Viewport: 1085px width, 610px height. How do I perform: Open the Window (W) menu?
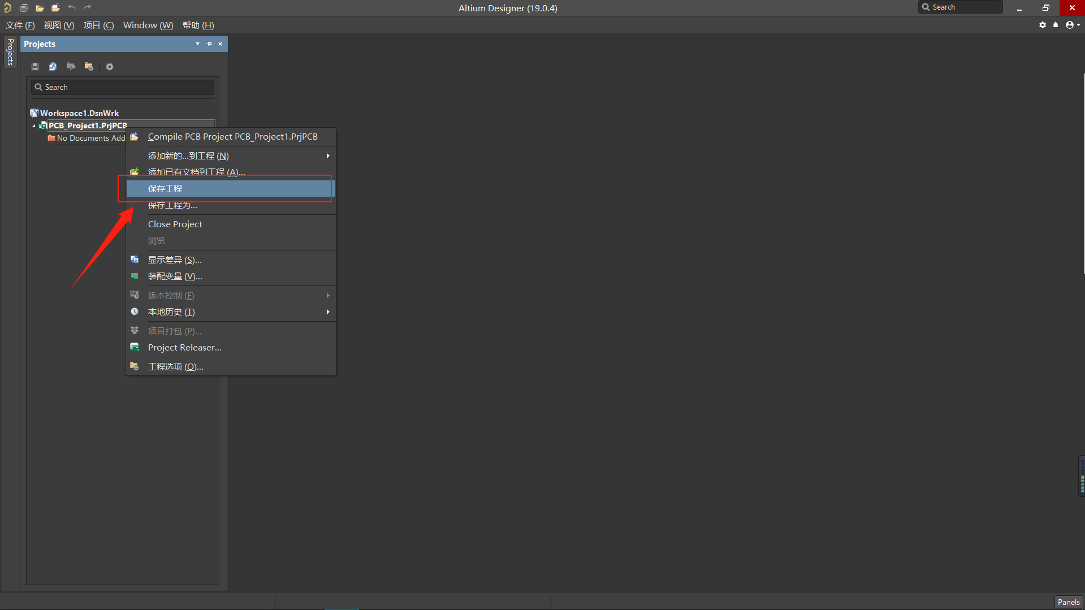coord(148,25)
